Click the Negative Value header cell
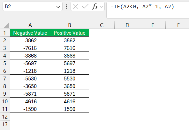 coord(30,33)
